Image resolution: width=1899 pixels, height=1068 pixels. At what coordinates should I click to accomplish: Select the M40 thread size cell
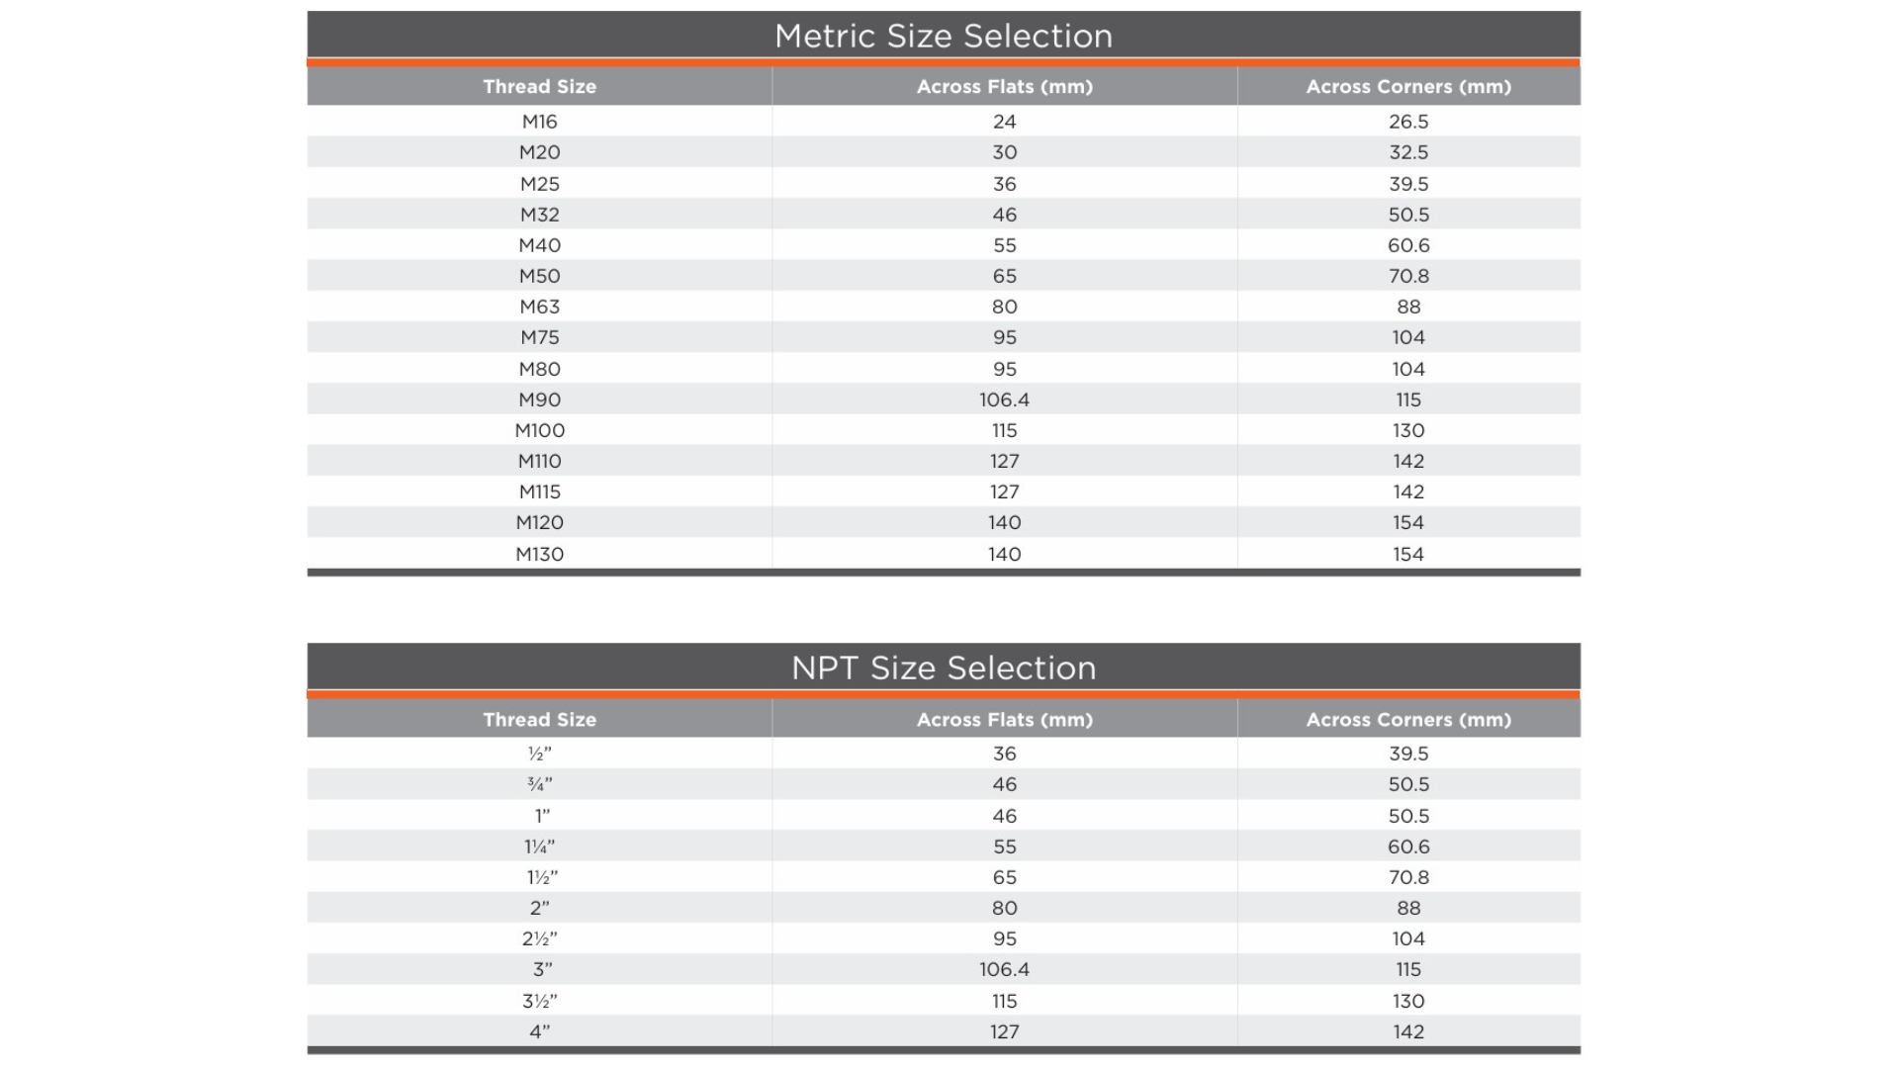[x=539, y=245]
